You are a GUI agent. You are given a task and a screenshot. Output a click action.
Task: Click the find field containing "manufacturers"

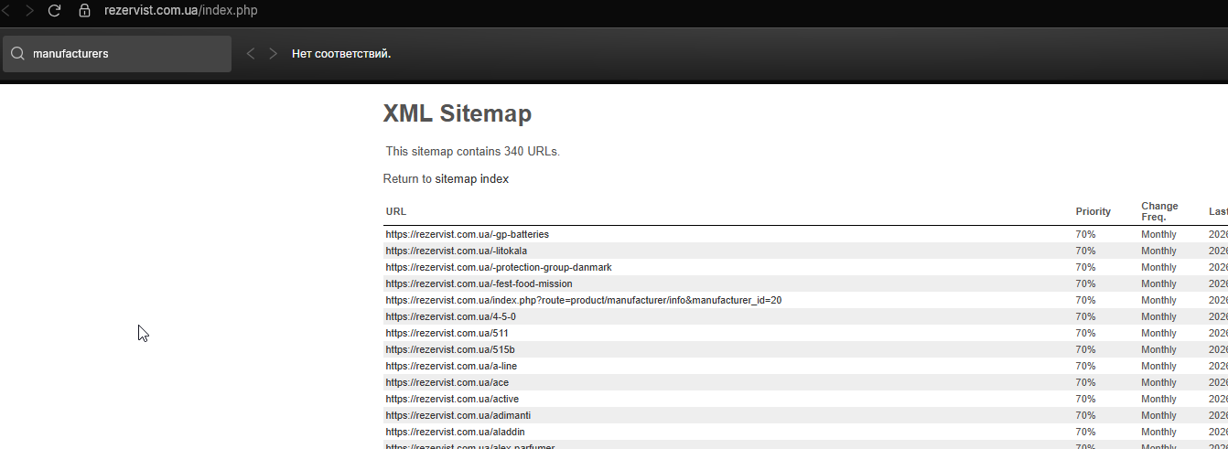[128, 54]
